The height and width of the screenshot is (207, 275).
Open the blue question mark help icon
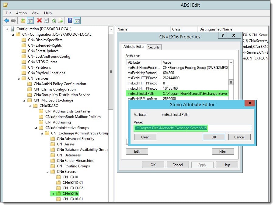[x=70, y=20]
